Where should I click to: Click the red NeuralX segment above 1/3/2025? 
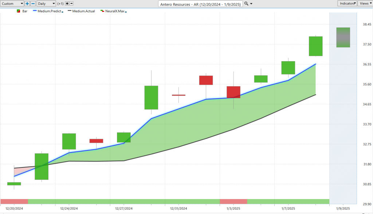pos(233,202)
